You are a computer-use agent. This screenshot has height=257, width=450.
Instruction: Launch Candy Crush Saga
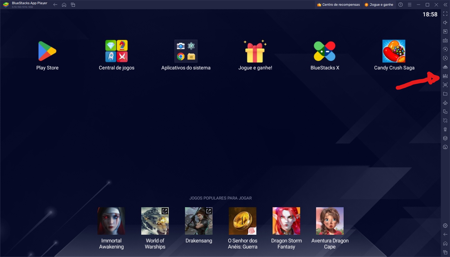394,51
